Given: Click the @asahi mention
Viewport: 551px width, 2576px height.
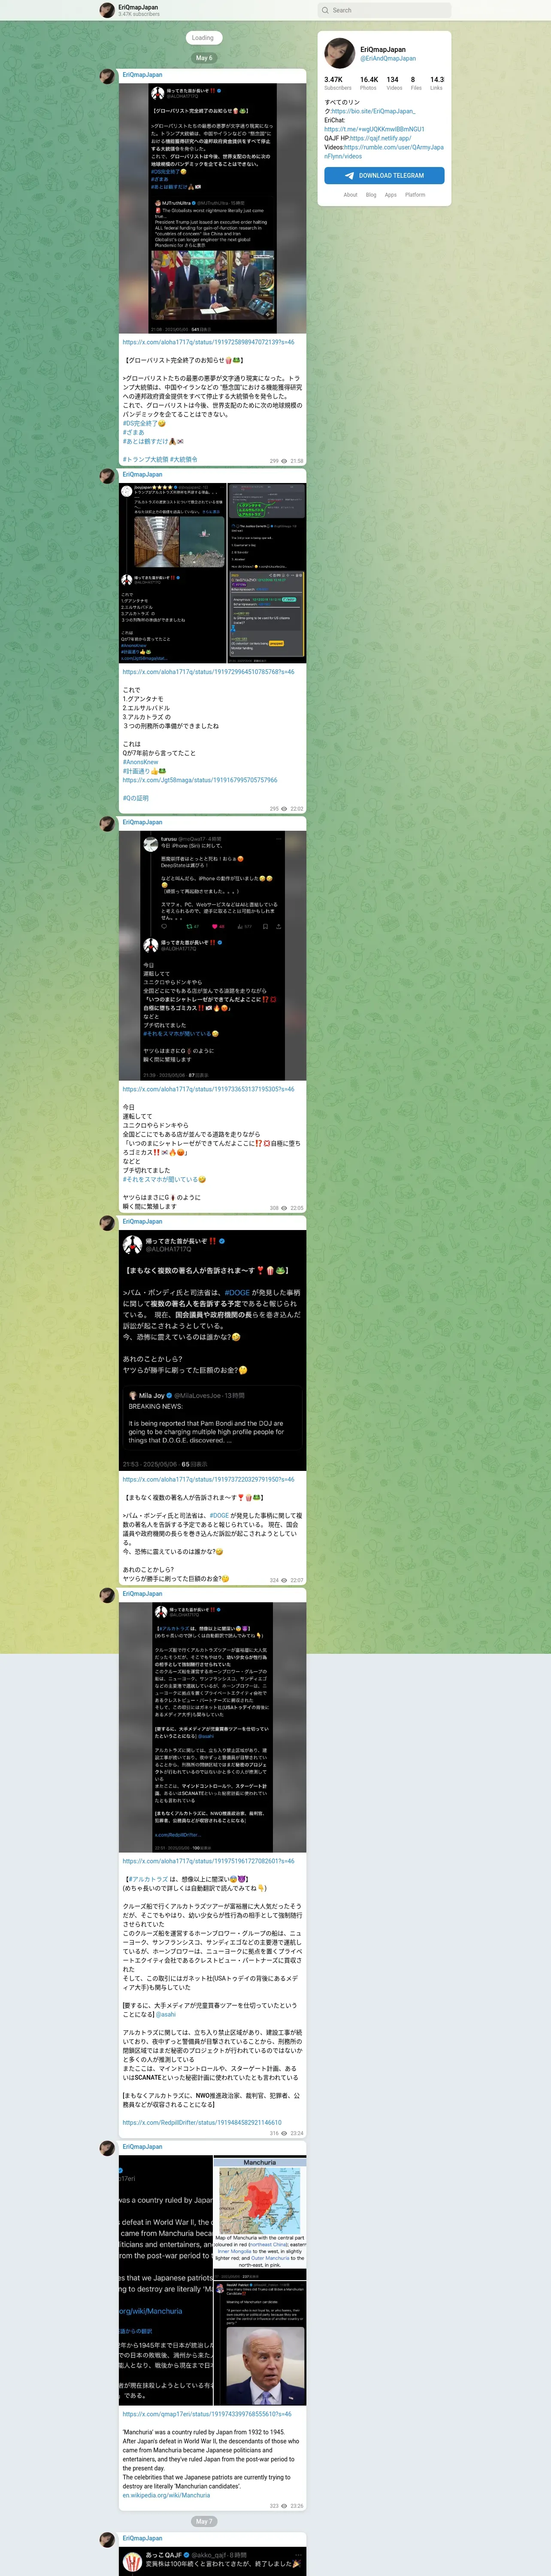Looking at the screenshot, I should coord(165,2015).
